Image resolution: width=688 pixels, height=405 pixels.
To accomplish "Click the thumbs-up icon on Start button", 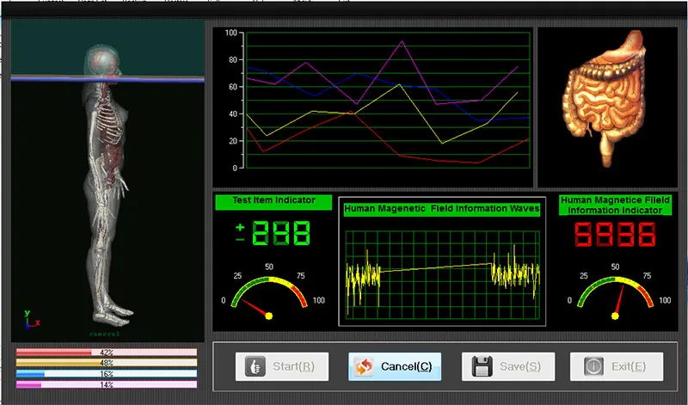I will [x=255, y=366].
